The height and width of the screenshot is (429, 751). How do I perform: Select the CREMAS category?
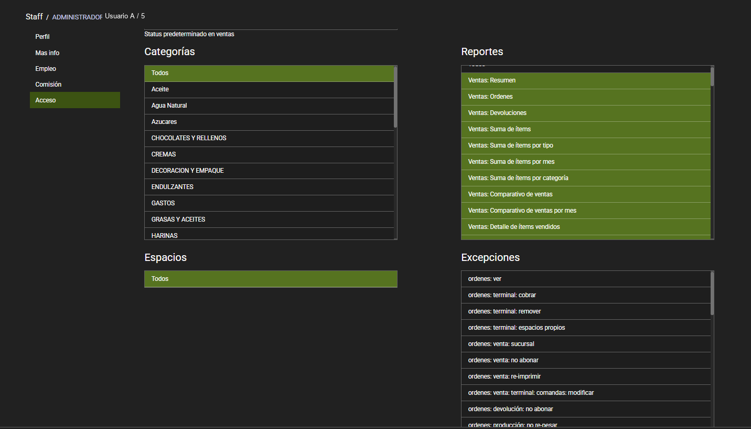269,155
